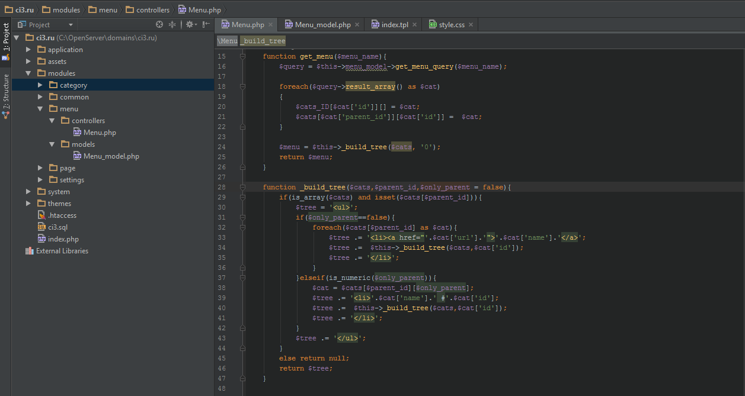Click the ci3.sql SQL file icon
Image resolution: width=745 pixels, height=396 pixels.
click(41, 227)
